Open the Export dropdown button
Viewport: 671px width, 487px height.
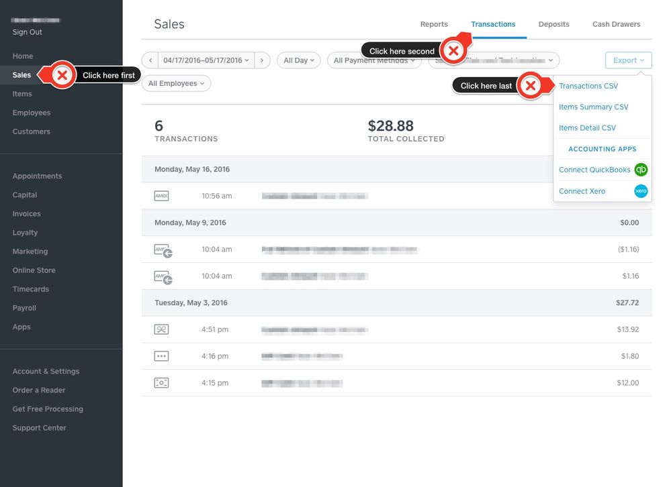tap(628, 60)
